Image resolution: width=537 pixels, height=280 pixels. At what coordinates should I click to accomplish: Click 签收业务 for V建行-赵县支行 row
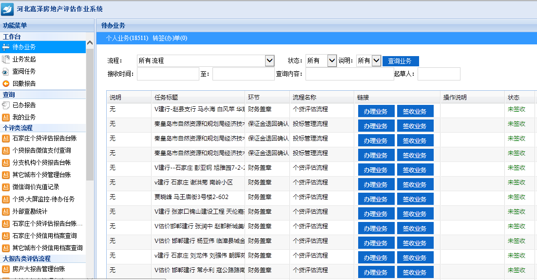click(415, 111)
